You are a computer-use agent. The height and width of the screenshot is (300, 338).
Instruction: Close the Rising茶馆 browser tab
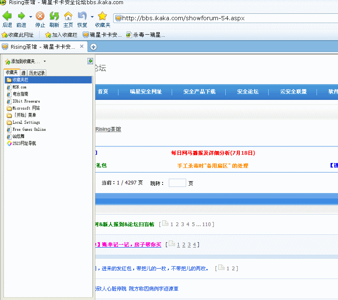coord(82,46)
